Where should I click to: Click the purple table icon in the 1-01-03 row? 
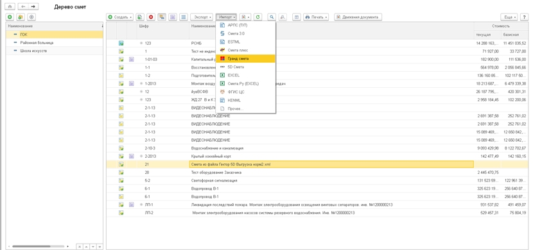tap(132, 60)
